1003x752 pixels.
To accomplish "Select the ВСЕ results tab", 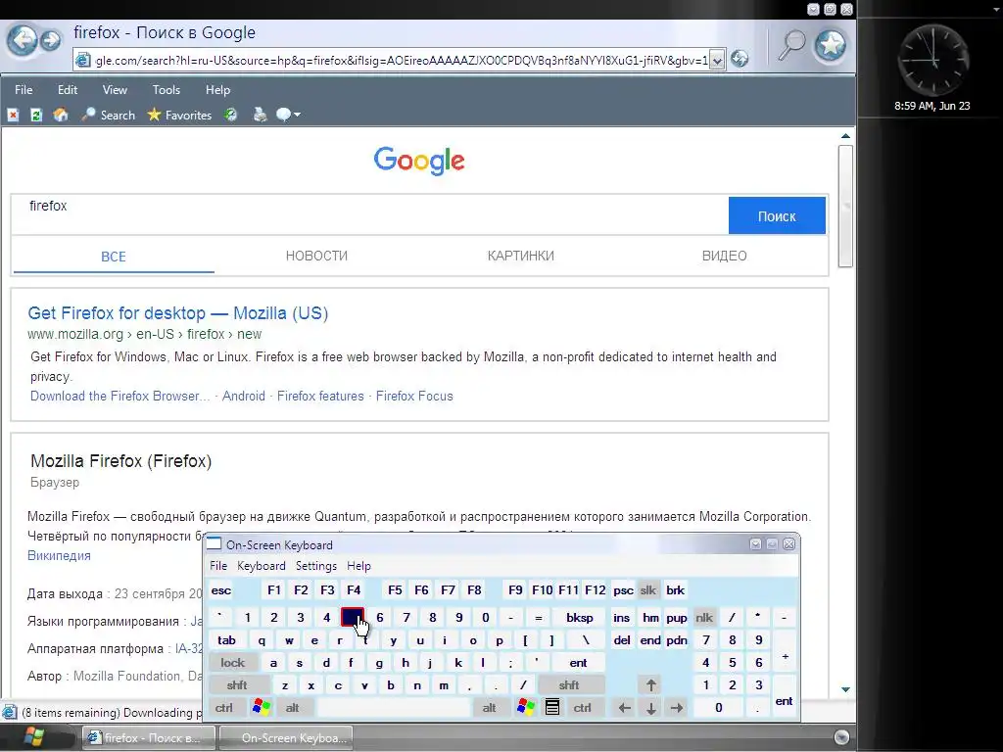I will pyautogui.click(x=114, y=257).
